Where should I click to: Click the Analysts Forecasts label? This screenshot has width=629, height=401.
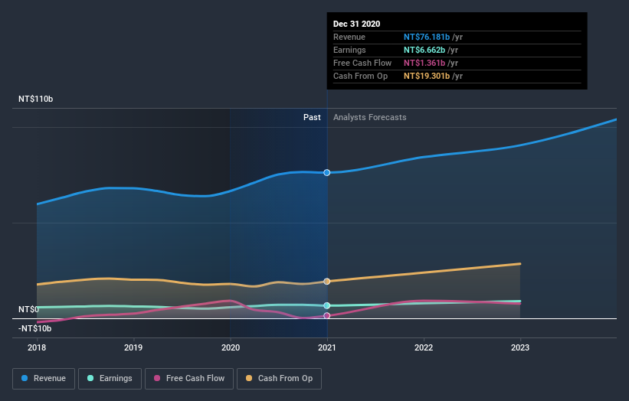point(370,117)
